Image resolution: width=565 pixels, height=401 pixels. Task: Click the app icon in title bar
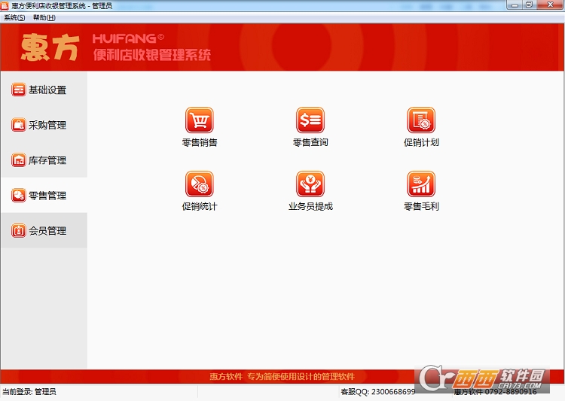(6, 5)
